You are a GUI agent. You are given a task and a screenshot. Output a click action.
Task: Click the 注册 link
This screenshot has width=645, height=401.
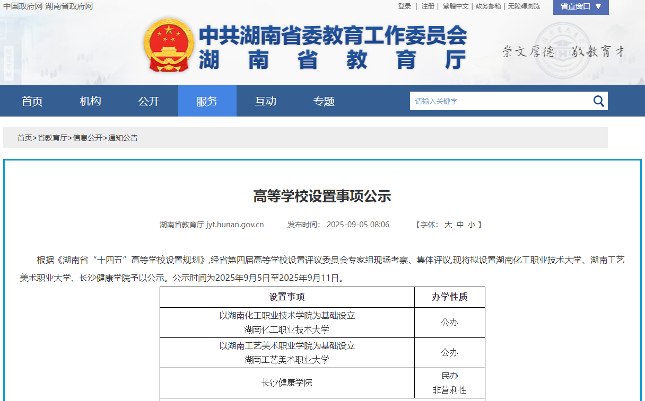pyautogui.click(x=428, y=6)
